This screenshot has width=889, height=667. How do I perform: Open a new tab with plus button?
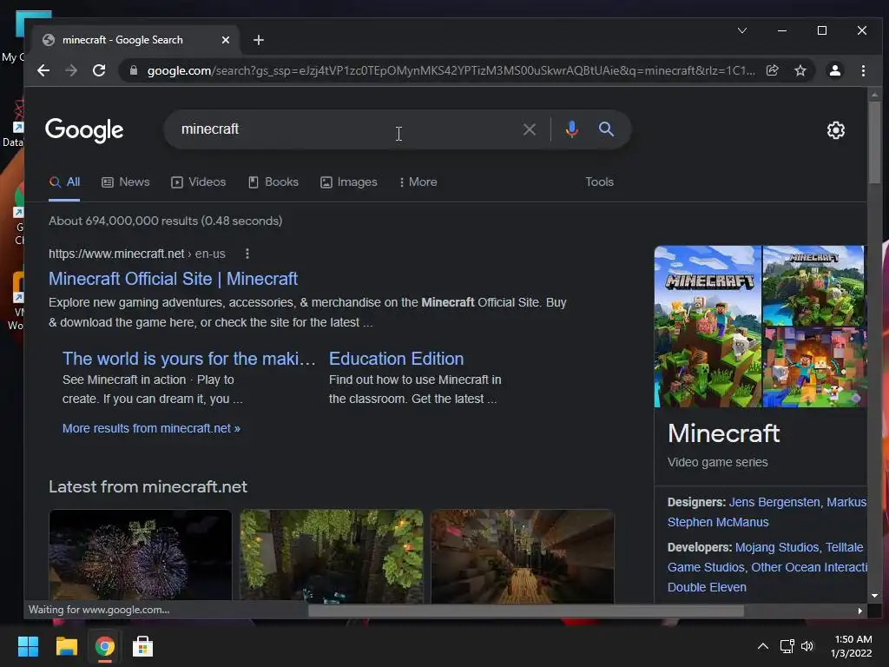259,40
